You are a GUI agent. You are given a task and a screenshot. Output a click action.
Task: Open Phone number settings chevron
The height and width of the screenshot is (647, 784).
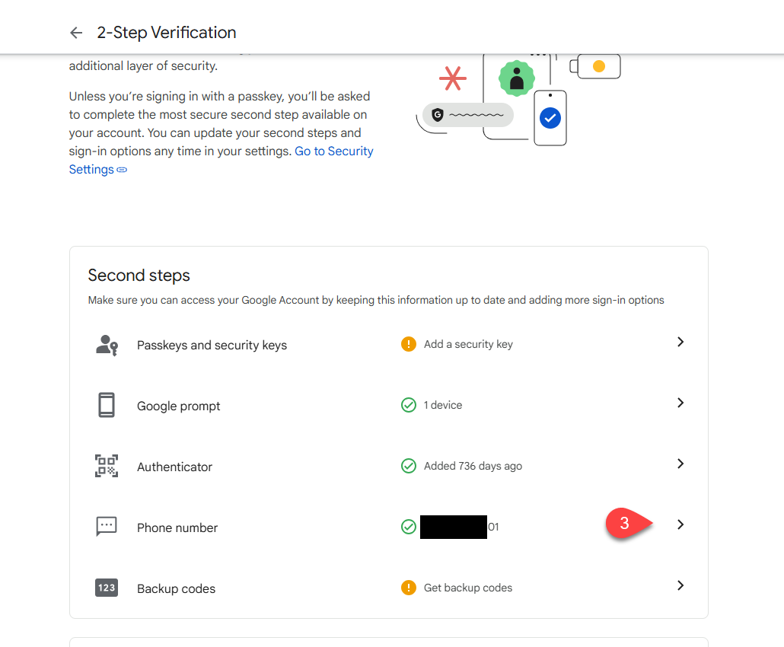680,524
